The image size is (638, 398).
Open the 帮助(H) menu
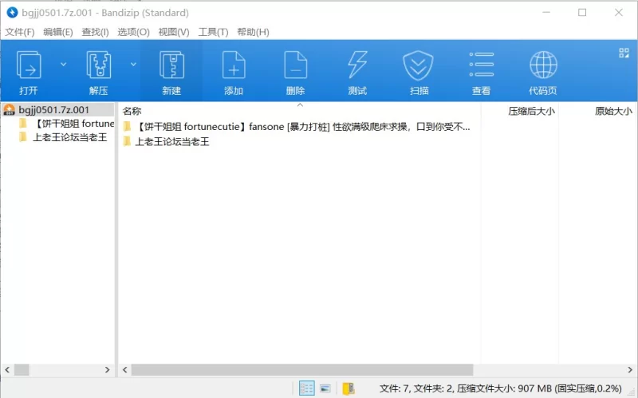pos(253,32)
